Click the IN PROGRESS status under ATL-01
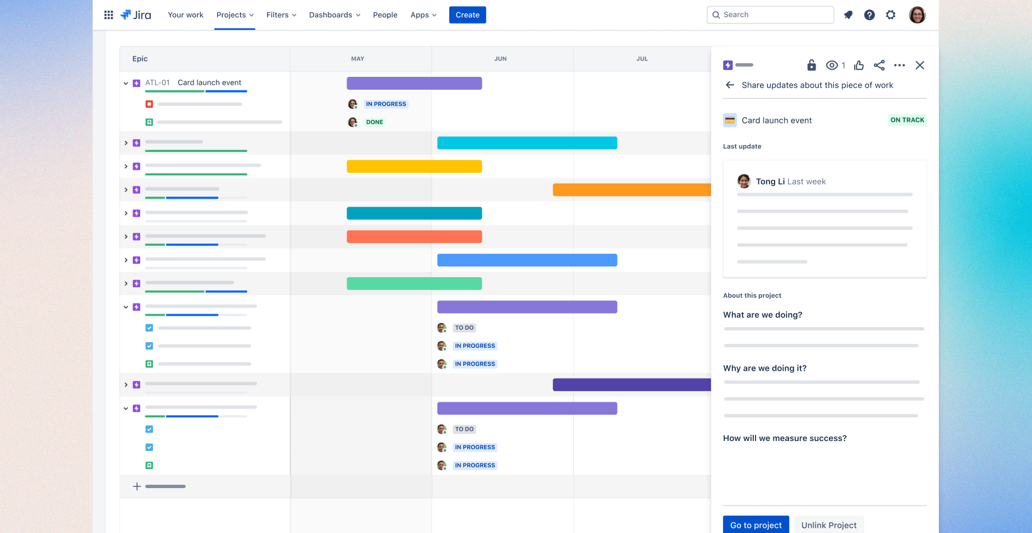 coord(386,104)
